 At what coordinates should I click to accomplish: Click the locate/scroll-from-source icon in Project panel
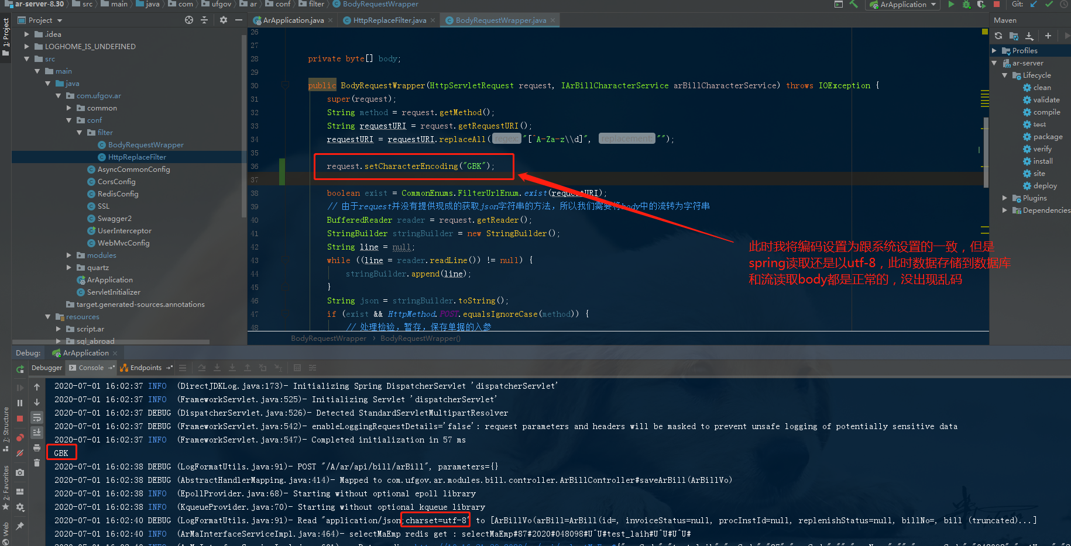[189, 20]
